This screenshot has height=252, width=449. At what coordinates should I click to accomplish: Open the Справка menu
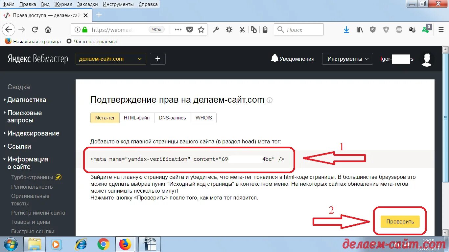pos(148,4)
